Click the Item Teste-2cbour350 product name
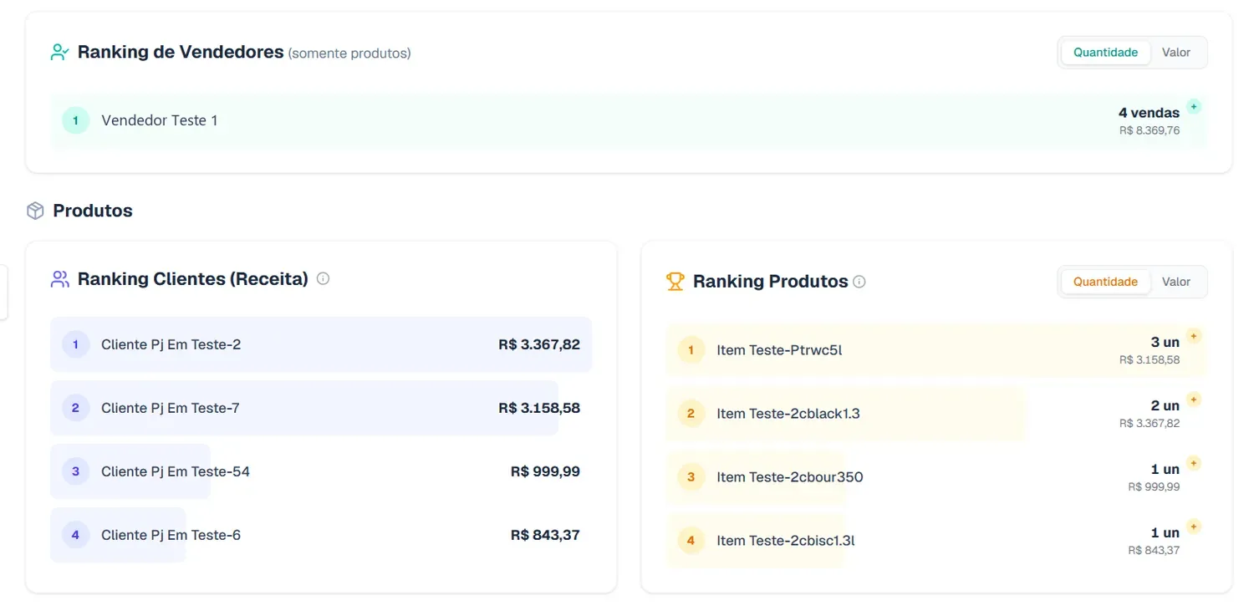The width and height of the screenshot is (1254, 616). 790,477
